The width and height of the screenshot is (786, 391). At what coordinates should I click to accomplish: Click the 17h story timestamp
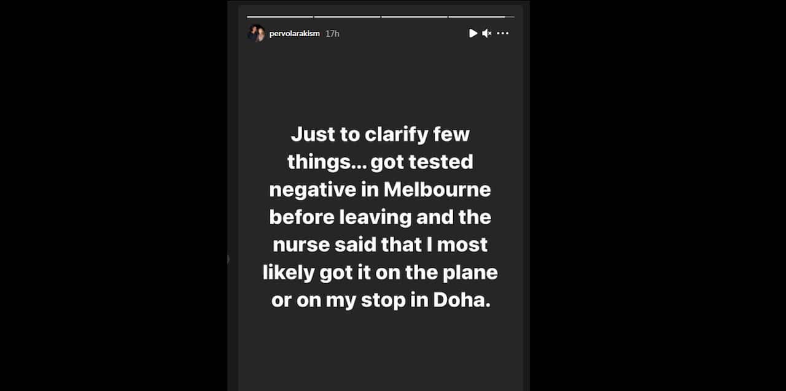(x=332, y=33)
